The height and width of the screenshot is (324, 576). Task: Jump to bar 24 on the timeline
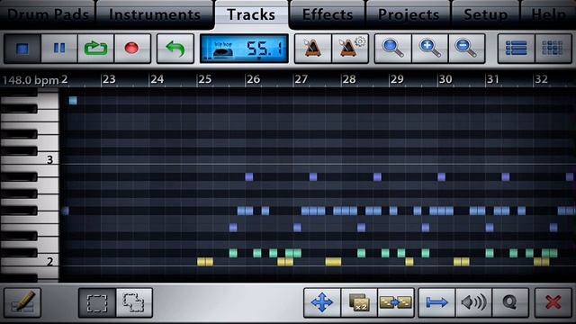[x=157, y=79]
